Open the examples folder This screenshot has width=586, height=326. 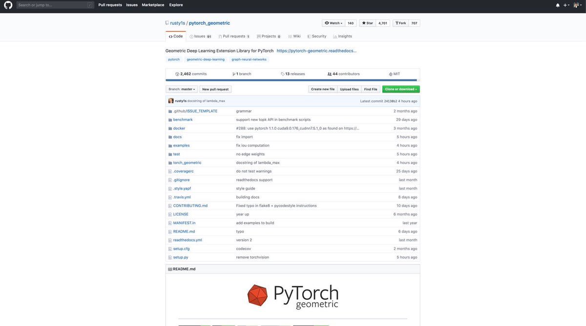tap(181, 145)
